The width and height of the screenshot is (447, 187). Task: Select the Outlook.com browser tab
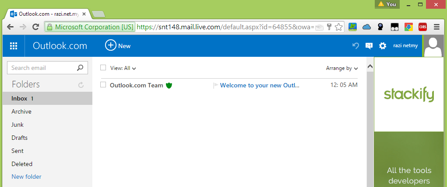coord(47,14)
